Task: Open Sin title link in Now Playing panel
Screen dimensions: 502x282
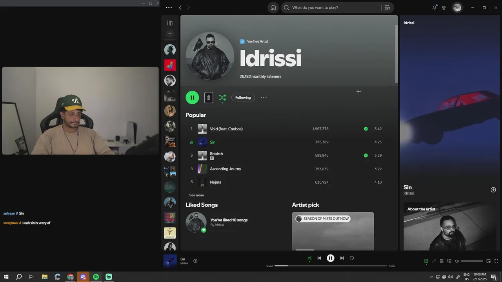Action: point(407,187)
